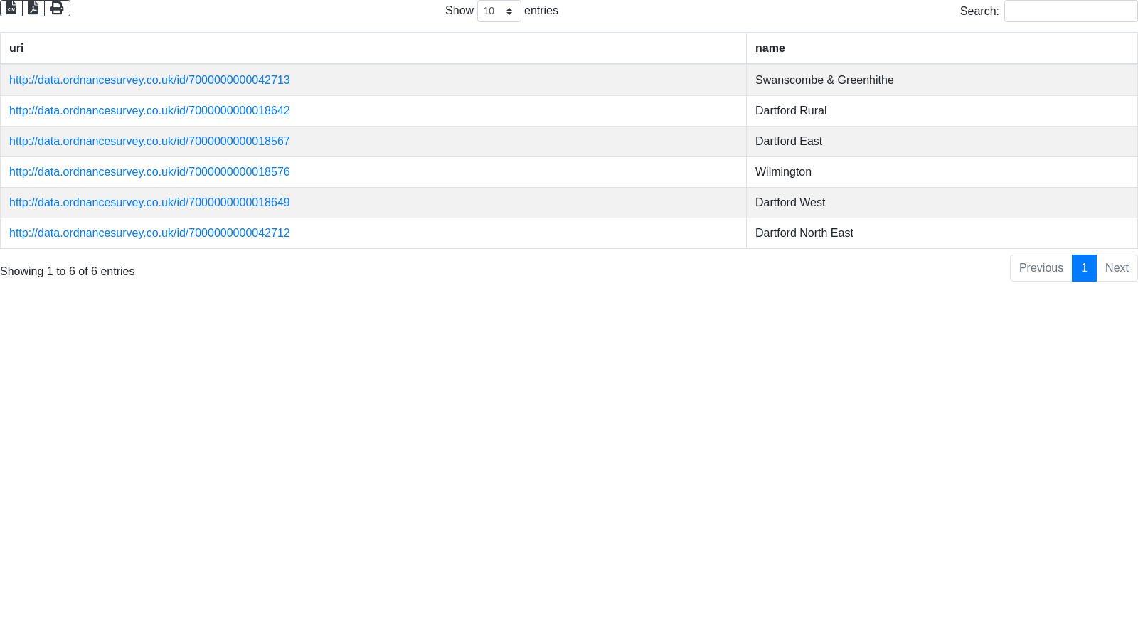Viewport: 1138px width, 640px height.
Task: Click the Wilmington name cell
Action: [783, 172]
